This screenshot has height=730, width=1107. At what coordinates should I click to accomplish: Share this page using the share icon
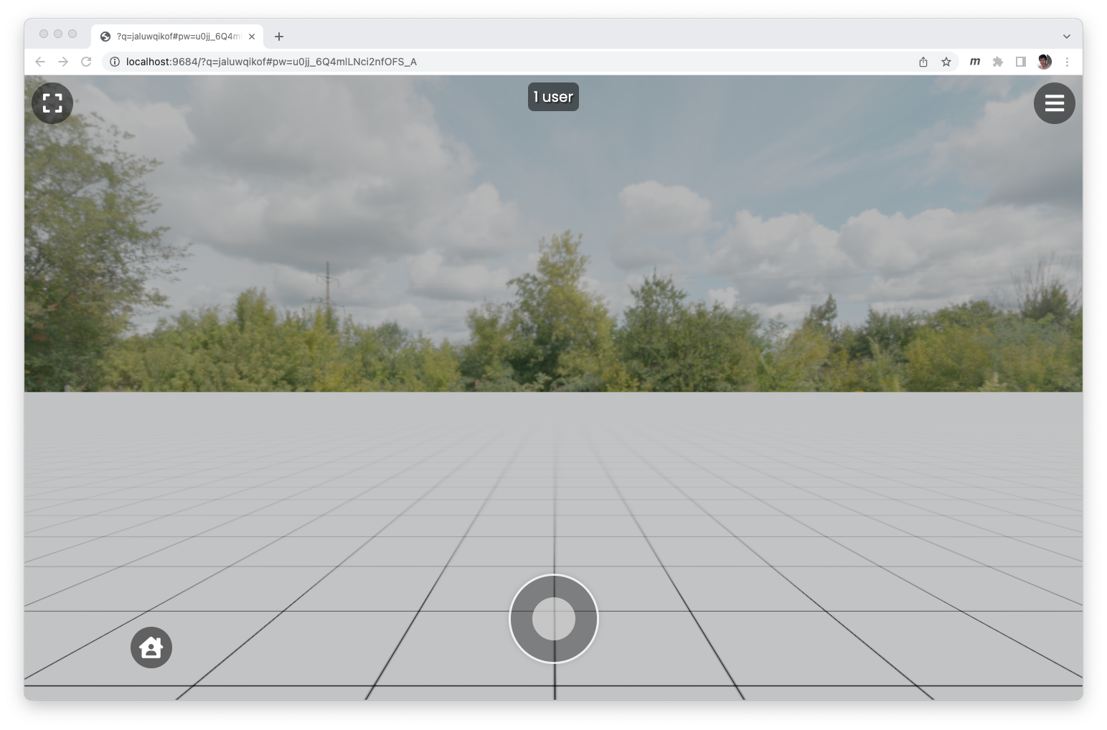[x=923, y=62]
